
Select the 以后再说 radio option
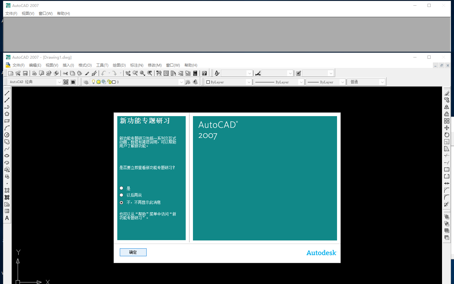[121, 195]
